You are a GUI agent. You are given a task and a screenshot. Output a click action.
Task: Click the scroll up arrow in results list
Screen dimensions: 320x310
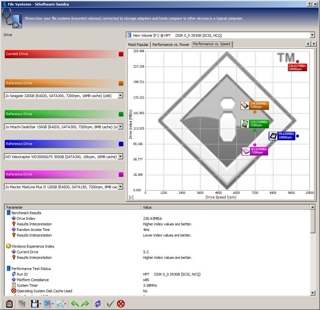point(312,207)
